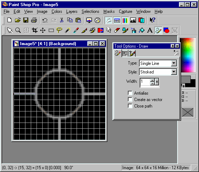Activate the Flood Fill tool

(142, 30)
